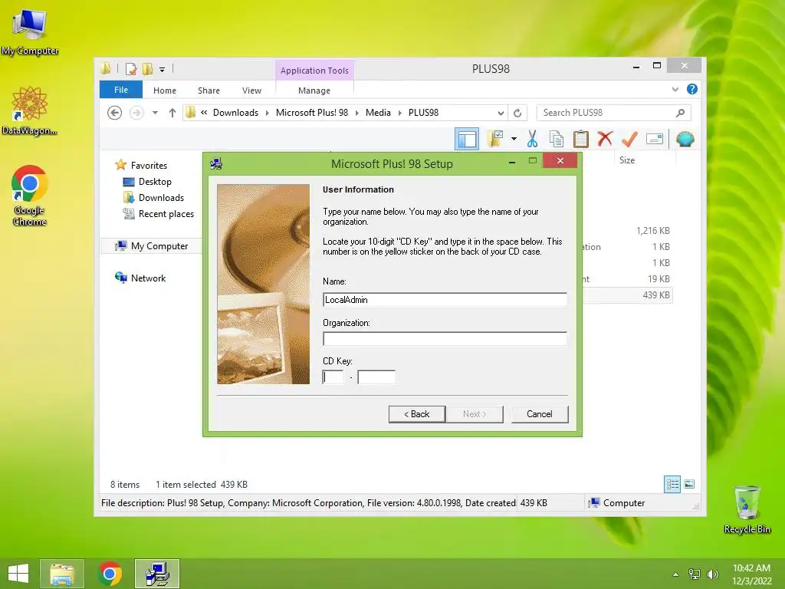Select Network in the navigation pane
The width and height of the screenshot is (785, 589).
coord(148,278)
